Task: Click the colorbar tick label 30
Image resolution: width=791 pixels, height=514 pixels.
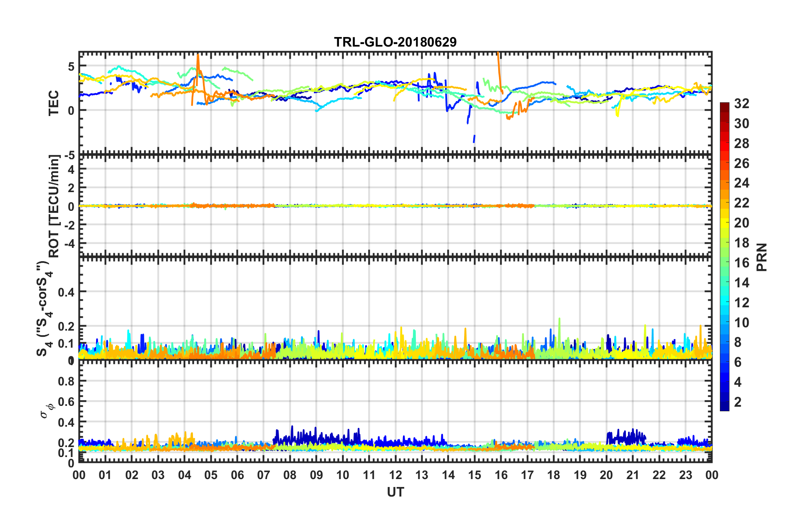Action: click(742, 124)
